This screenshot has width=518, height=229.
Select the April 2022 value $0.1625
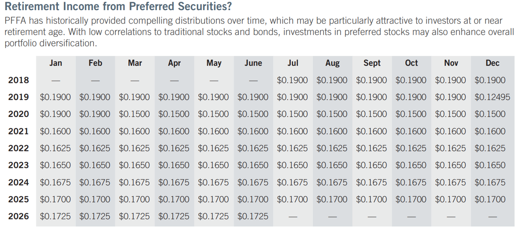pos(174,148)
